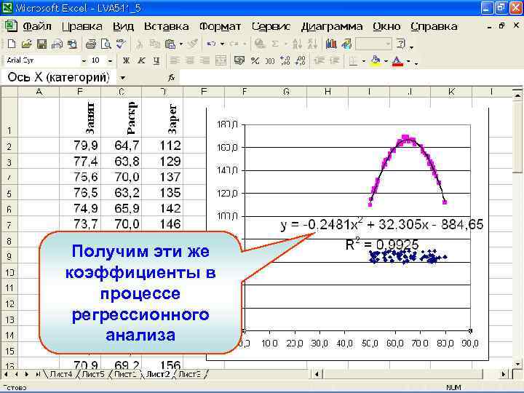Screen dimensions: 524x393
Task: Click the insert function fx button
Action: [172, 78]
